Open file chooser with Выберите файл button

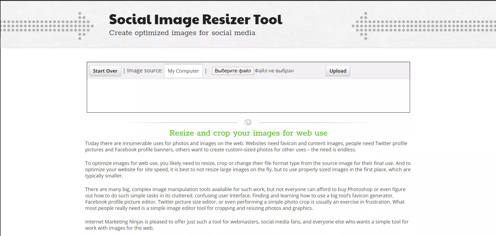click(233, 71)
